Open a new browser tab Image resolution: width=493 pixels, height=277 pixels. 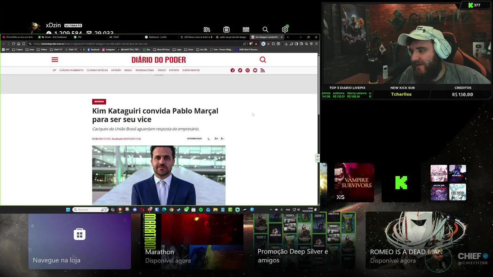pyautogui.click(x=288, y=37)
